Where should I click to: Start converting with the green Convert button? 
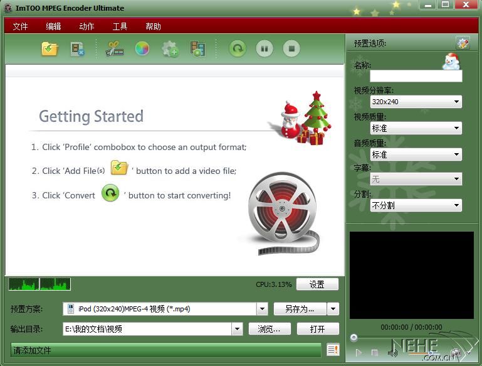[238, 48]
